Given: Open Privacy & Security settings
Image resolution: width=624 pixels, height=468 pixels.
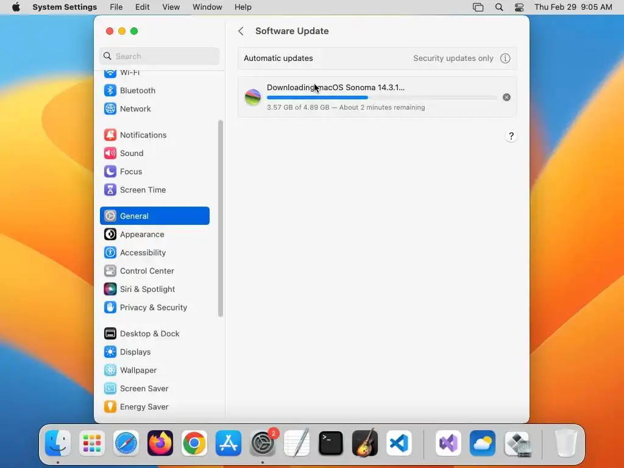Looking at the screenshot, I should click(x=154, y=308).
